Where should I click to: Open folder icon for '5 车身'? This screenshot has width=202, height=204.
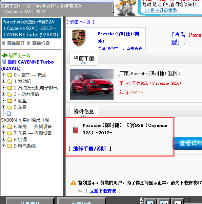click(9, 107)
